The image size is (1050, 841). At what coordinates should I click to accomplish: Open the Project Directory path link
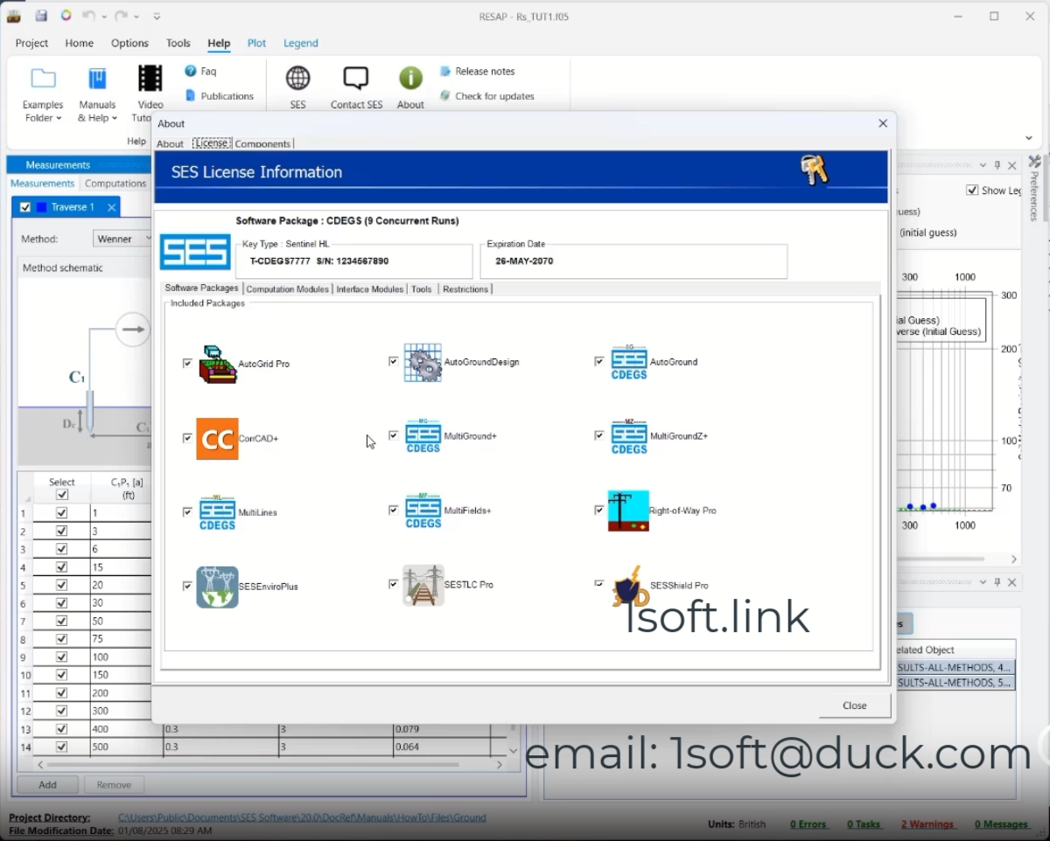coord(302,817)
